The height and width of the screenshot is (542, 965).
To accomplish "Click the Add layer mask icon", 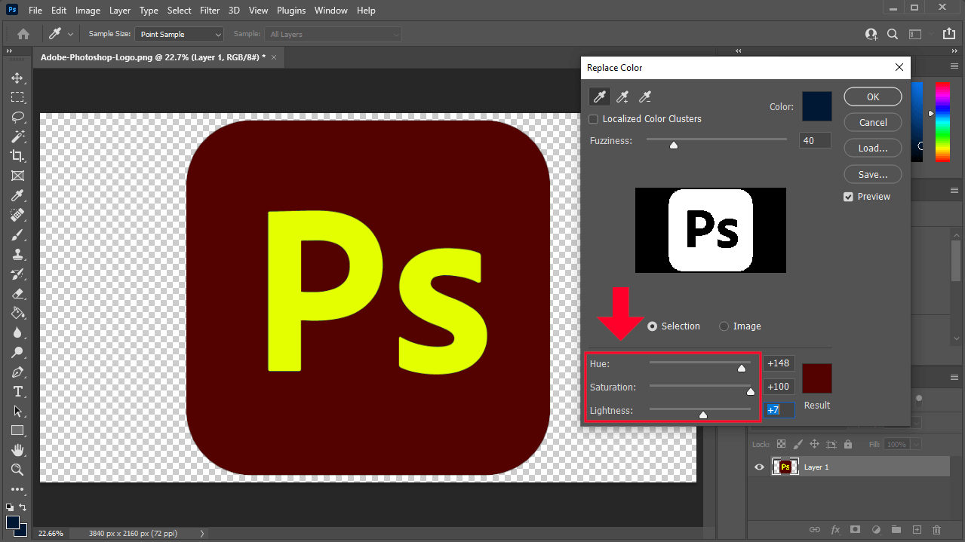I will pos(856,530).
